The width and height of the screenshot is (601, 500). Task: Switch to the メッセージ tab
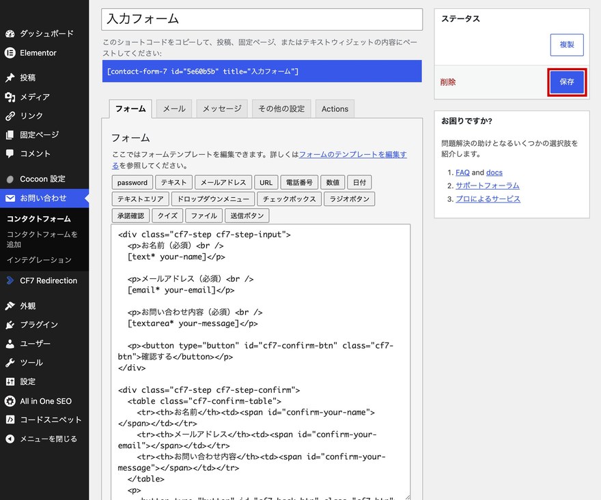tap(222, 108)
